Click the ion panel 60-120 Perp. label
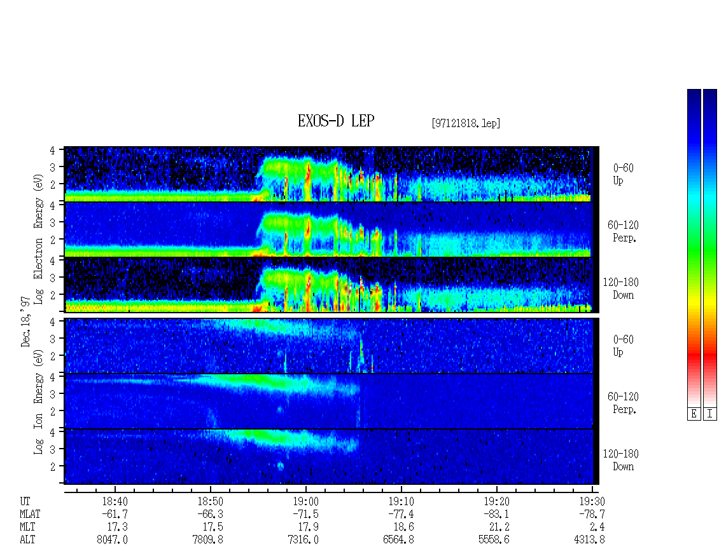The image size is (719, 556). tap(623, 403)
